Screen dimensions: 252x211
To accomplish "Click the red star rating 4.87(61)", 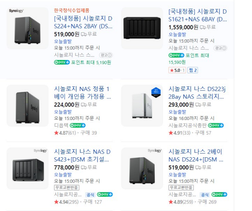I will point(65,133).
